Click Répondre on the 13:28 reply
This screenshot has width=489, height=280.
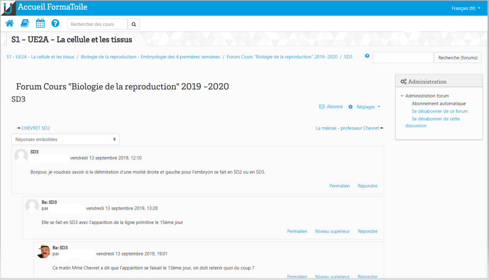pos(367,231)
